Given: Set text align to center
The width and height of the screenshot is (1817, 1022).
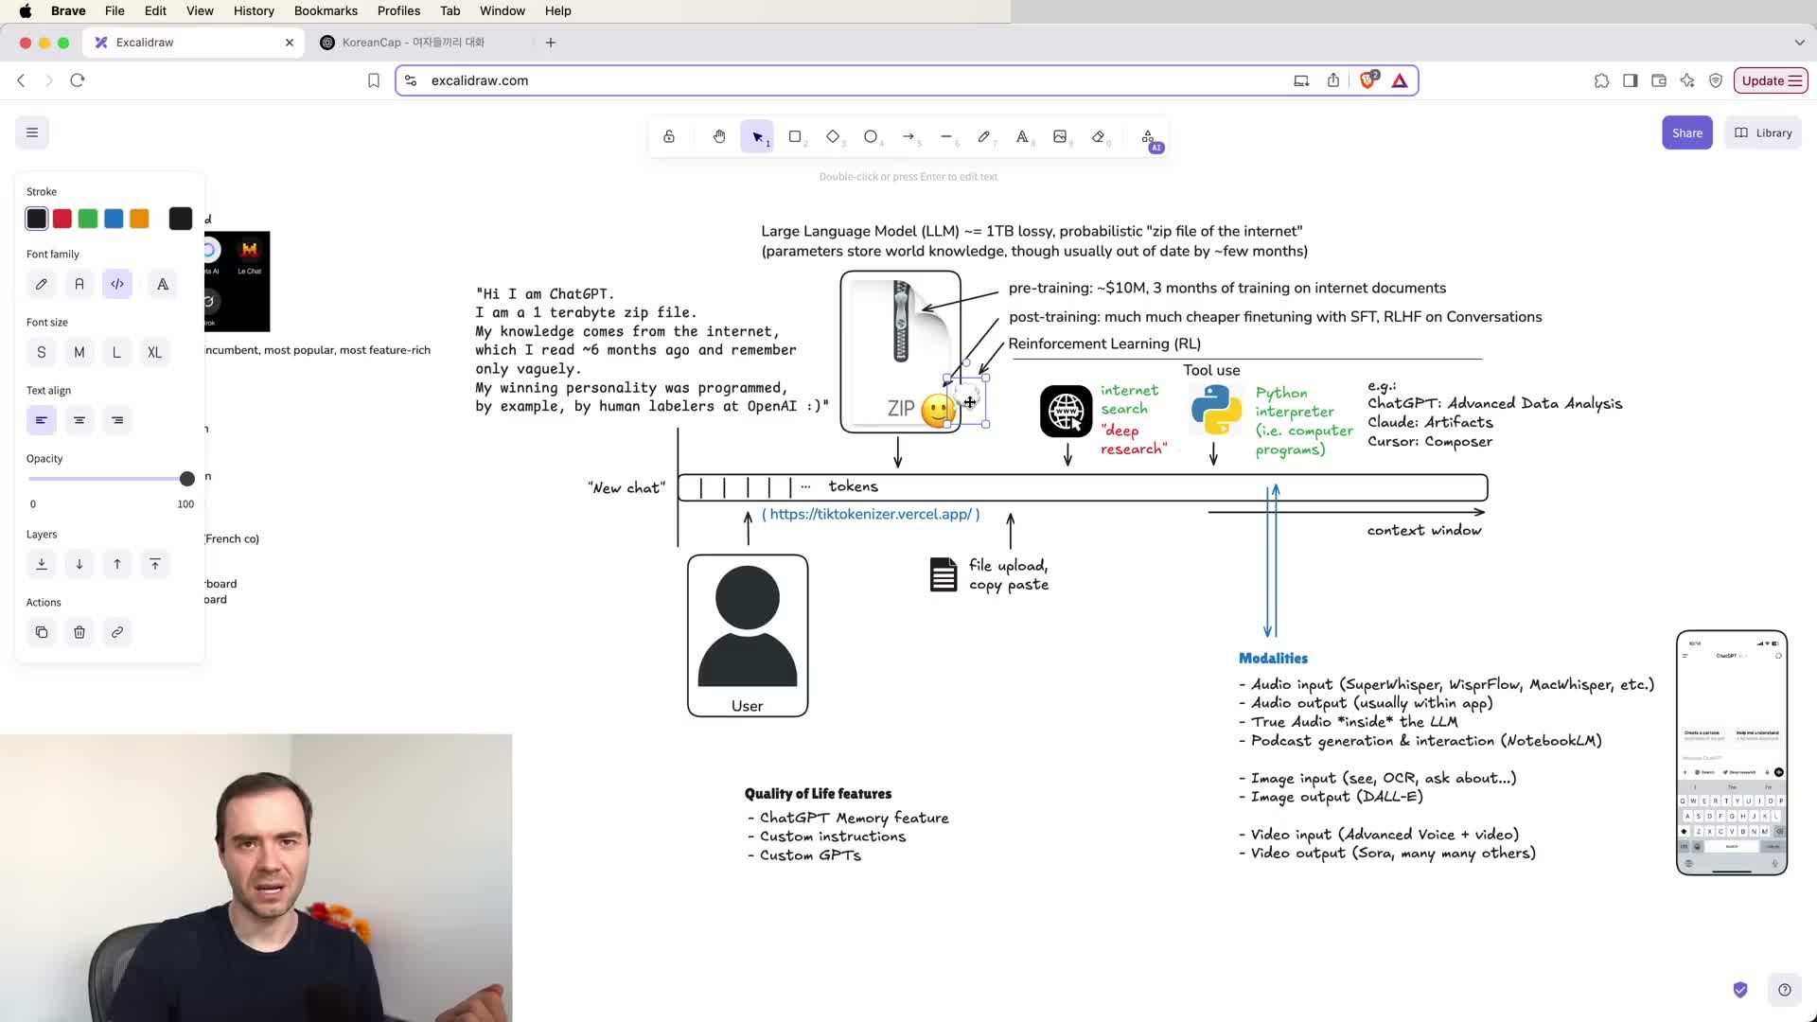Looking at the screenshot, I should [79, 420].
